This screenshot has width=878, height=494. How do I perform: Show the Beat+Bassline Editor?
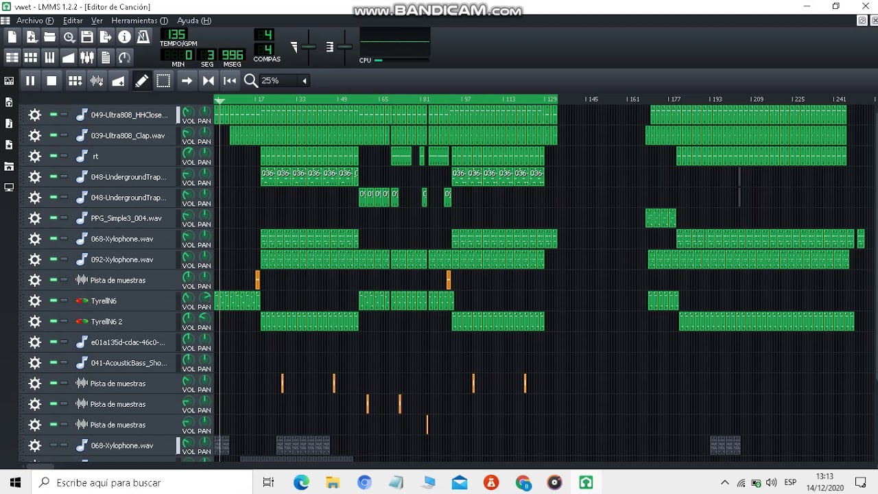point(31,58)
